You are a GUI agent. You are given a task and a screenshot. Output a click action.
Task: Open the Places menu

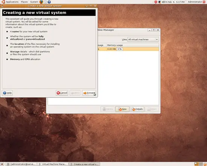tap(24, 2)
